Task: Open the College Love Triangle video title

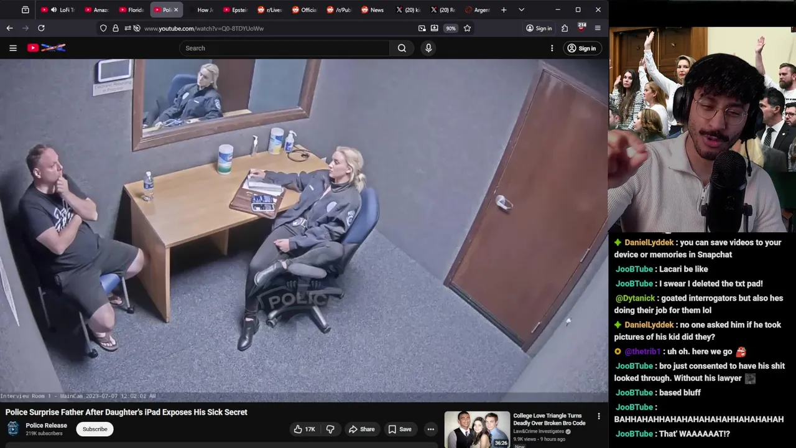Action: click(x=549, y=419)
